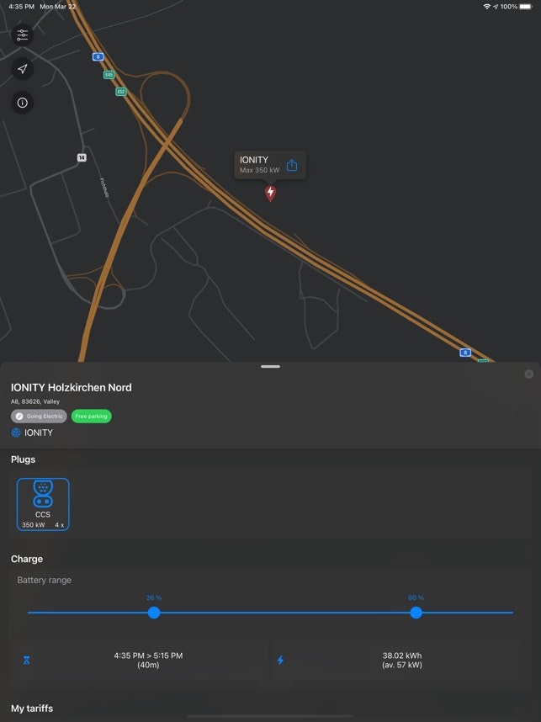Tap the hourglass charging time icon
541x722 pixels.
[x=27, y=661]
